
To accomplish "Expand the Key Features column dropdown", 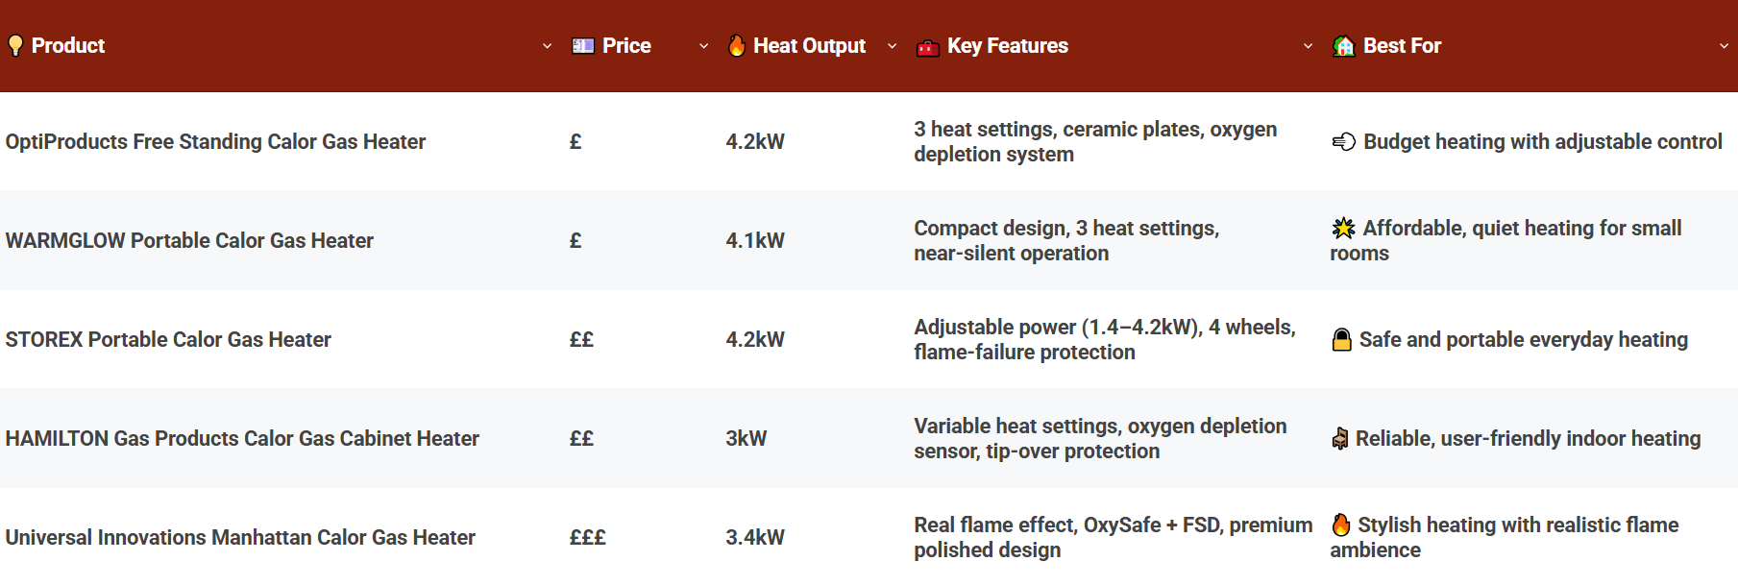I will [1308, 45].
